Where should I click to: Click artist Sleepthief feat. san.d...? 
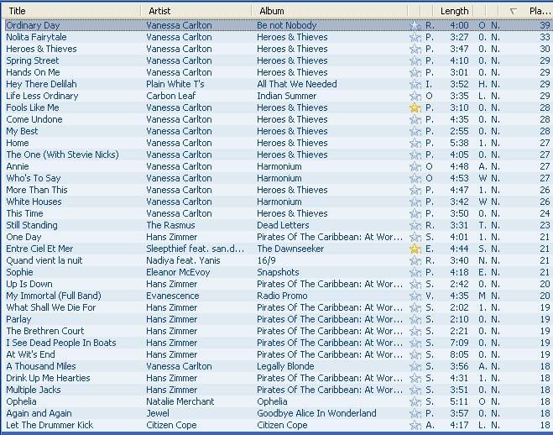click(x=195, y=249)
